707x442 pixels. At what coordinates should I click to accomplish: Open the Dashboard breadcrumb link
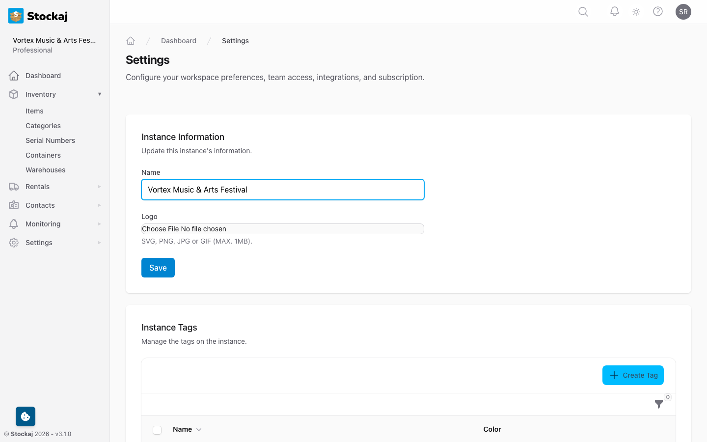(x=179, y=40)
